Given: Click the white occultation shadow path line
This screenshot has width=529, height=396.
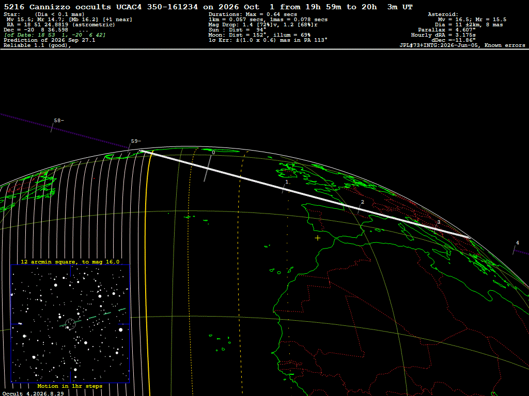Looking at the screenshot, I should coord(305,194).
